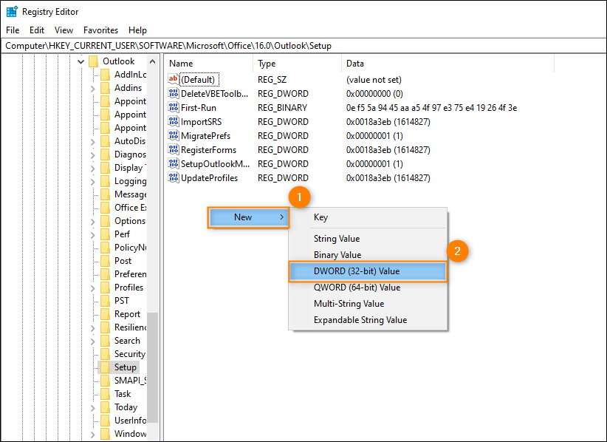The height and width of the screenshot is (442, 607).
Task: Select the MigratePrefs value icon
Action: (173, 135)
